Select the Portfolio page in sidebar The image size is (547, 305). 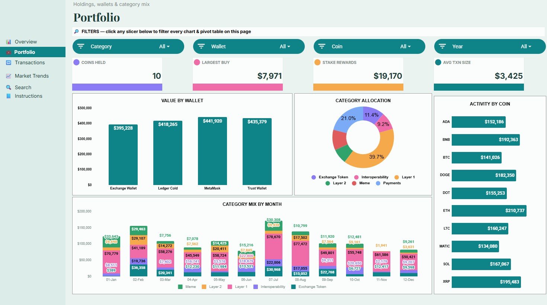click(x=25, y=52)
